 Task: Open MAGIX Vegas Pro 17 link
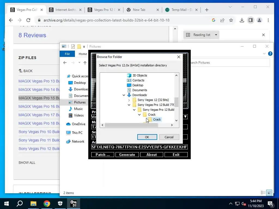point(39,115)
